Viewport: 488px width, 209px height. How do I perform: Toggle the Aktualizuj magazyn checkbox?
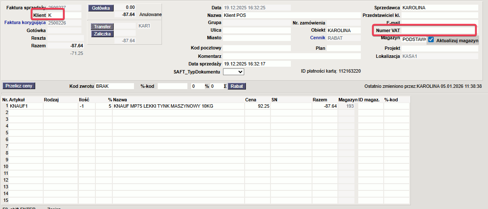431,40
